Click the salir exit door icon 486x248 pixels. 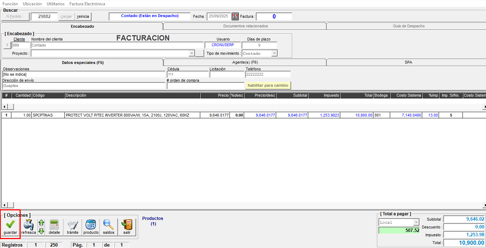[127, 227]
